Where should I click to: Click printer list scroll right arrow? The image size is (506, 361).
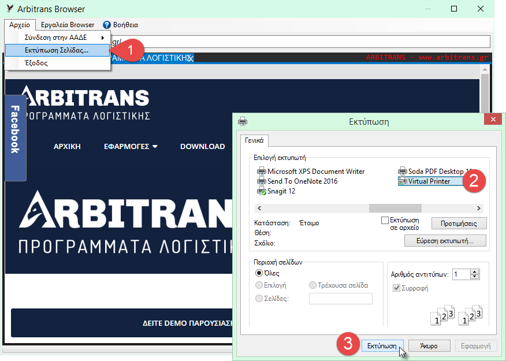coord(479,209)
